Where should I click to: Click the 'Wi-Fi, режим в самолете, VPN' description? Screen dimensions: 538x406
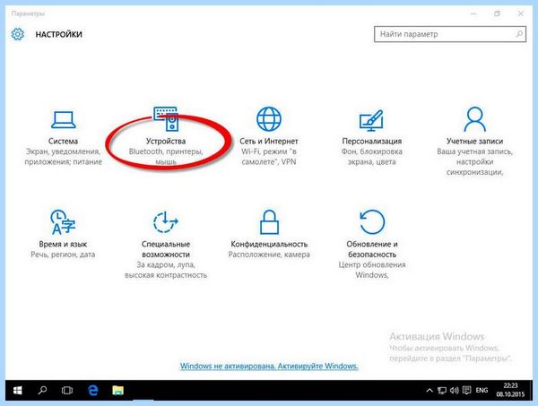click(269, 156)
